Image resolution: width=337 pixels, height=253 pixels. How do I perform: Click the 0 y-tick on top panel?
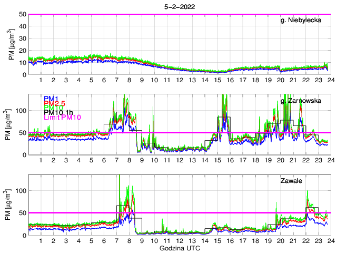pos(25,74)
